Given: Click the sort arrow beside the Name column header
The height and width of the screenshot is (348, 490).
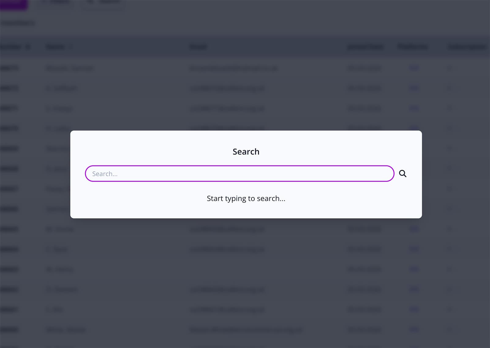Looking at the screenshot, I should (71, 47).
